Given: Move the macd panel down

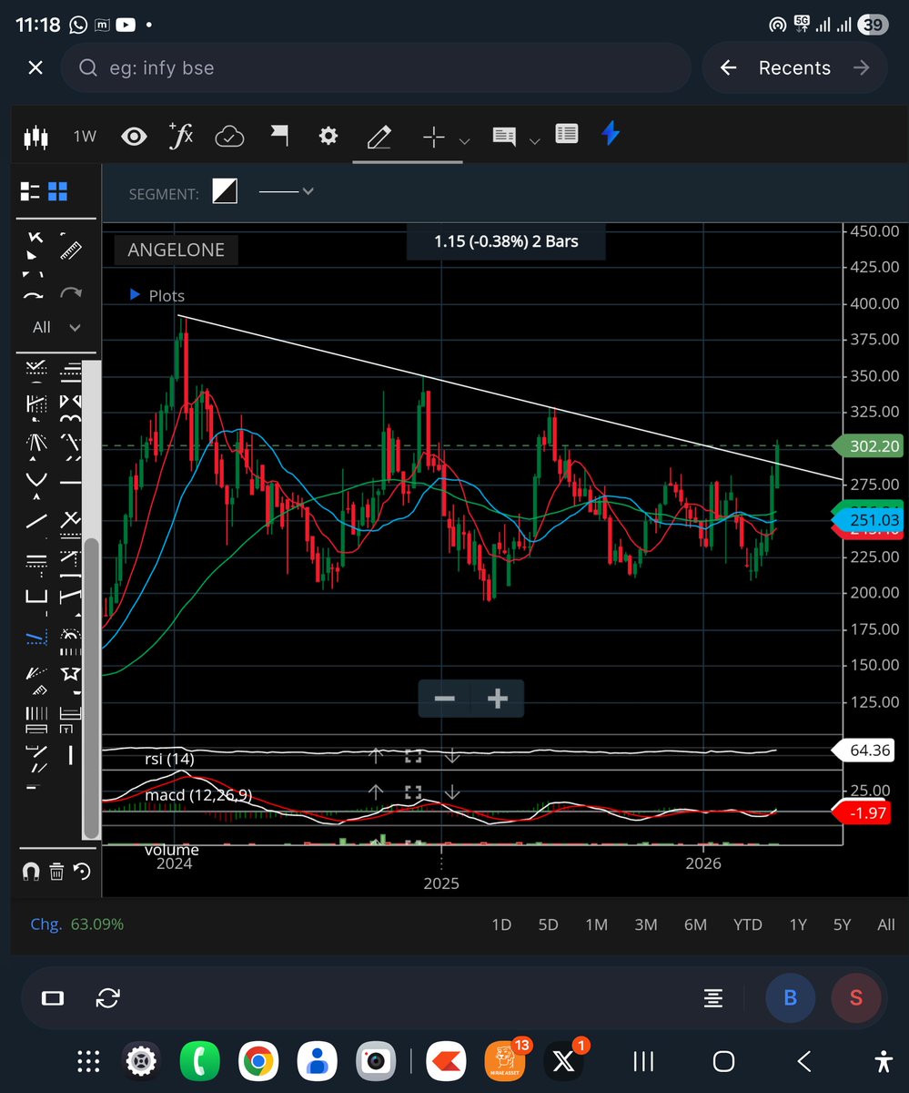Looking at the screenshot, I should [x=452, y=792].
